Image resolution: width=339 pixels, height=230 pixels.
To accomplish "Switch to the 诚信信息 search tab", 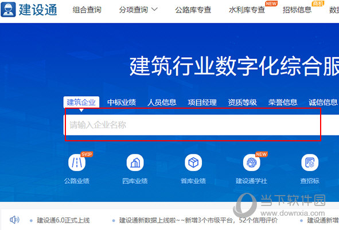I will 323,102.
